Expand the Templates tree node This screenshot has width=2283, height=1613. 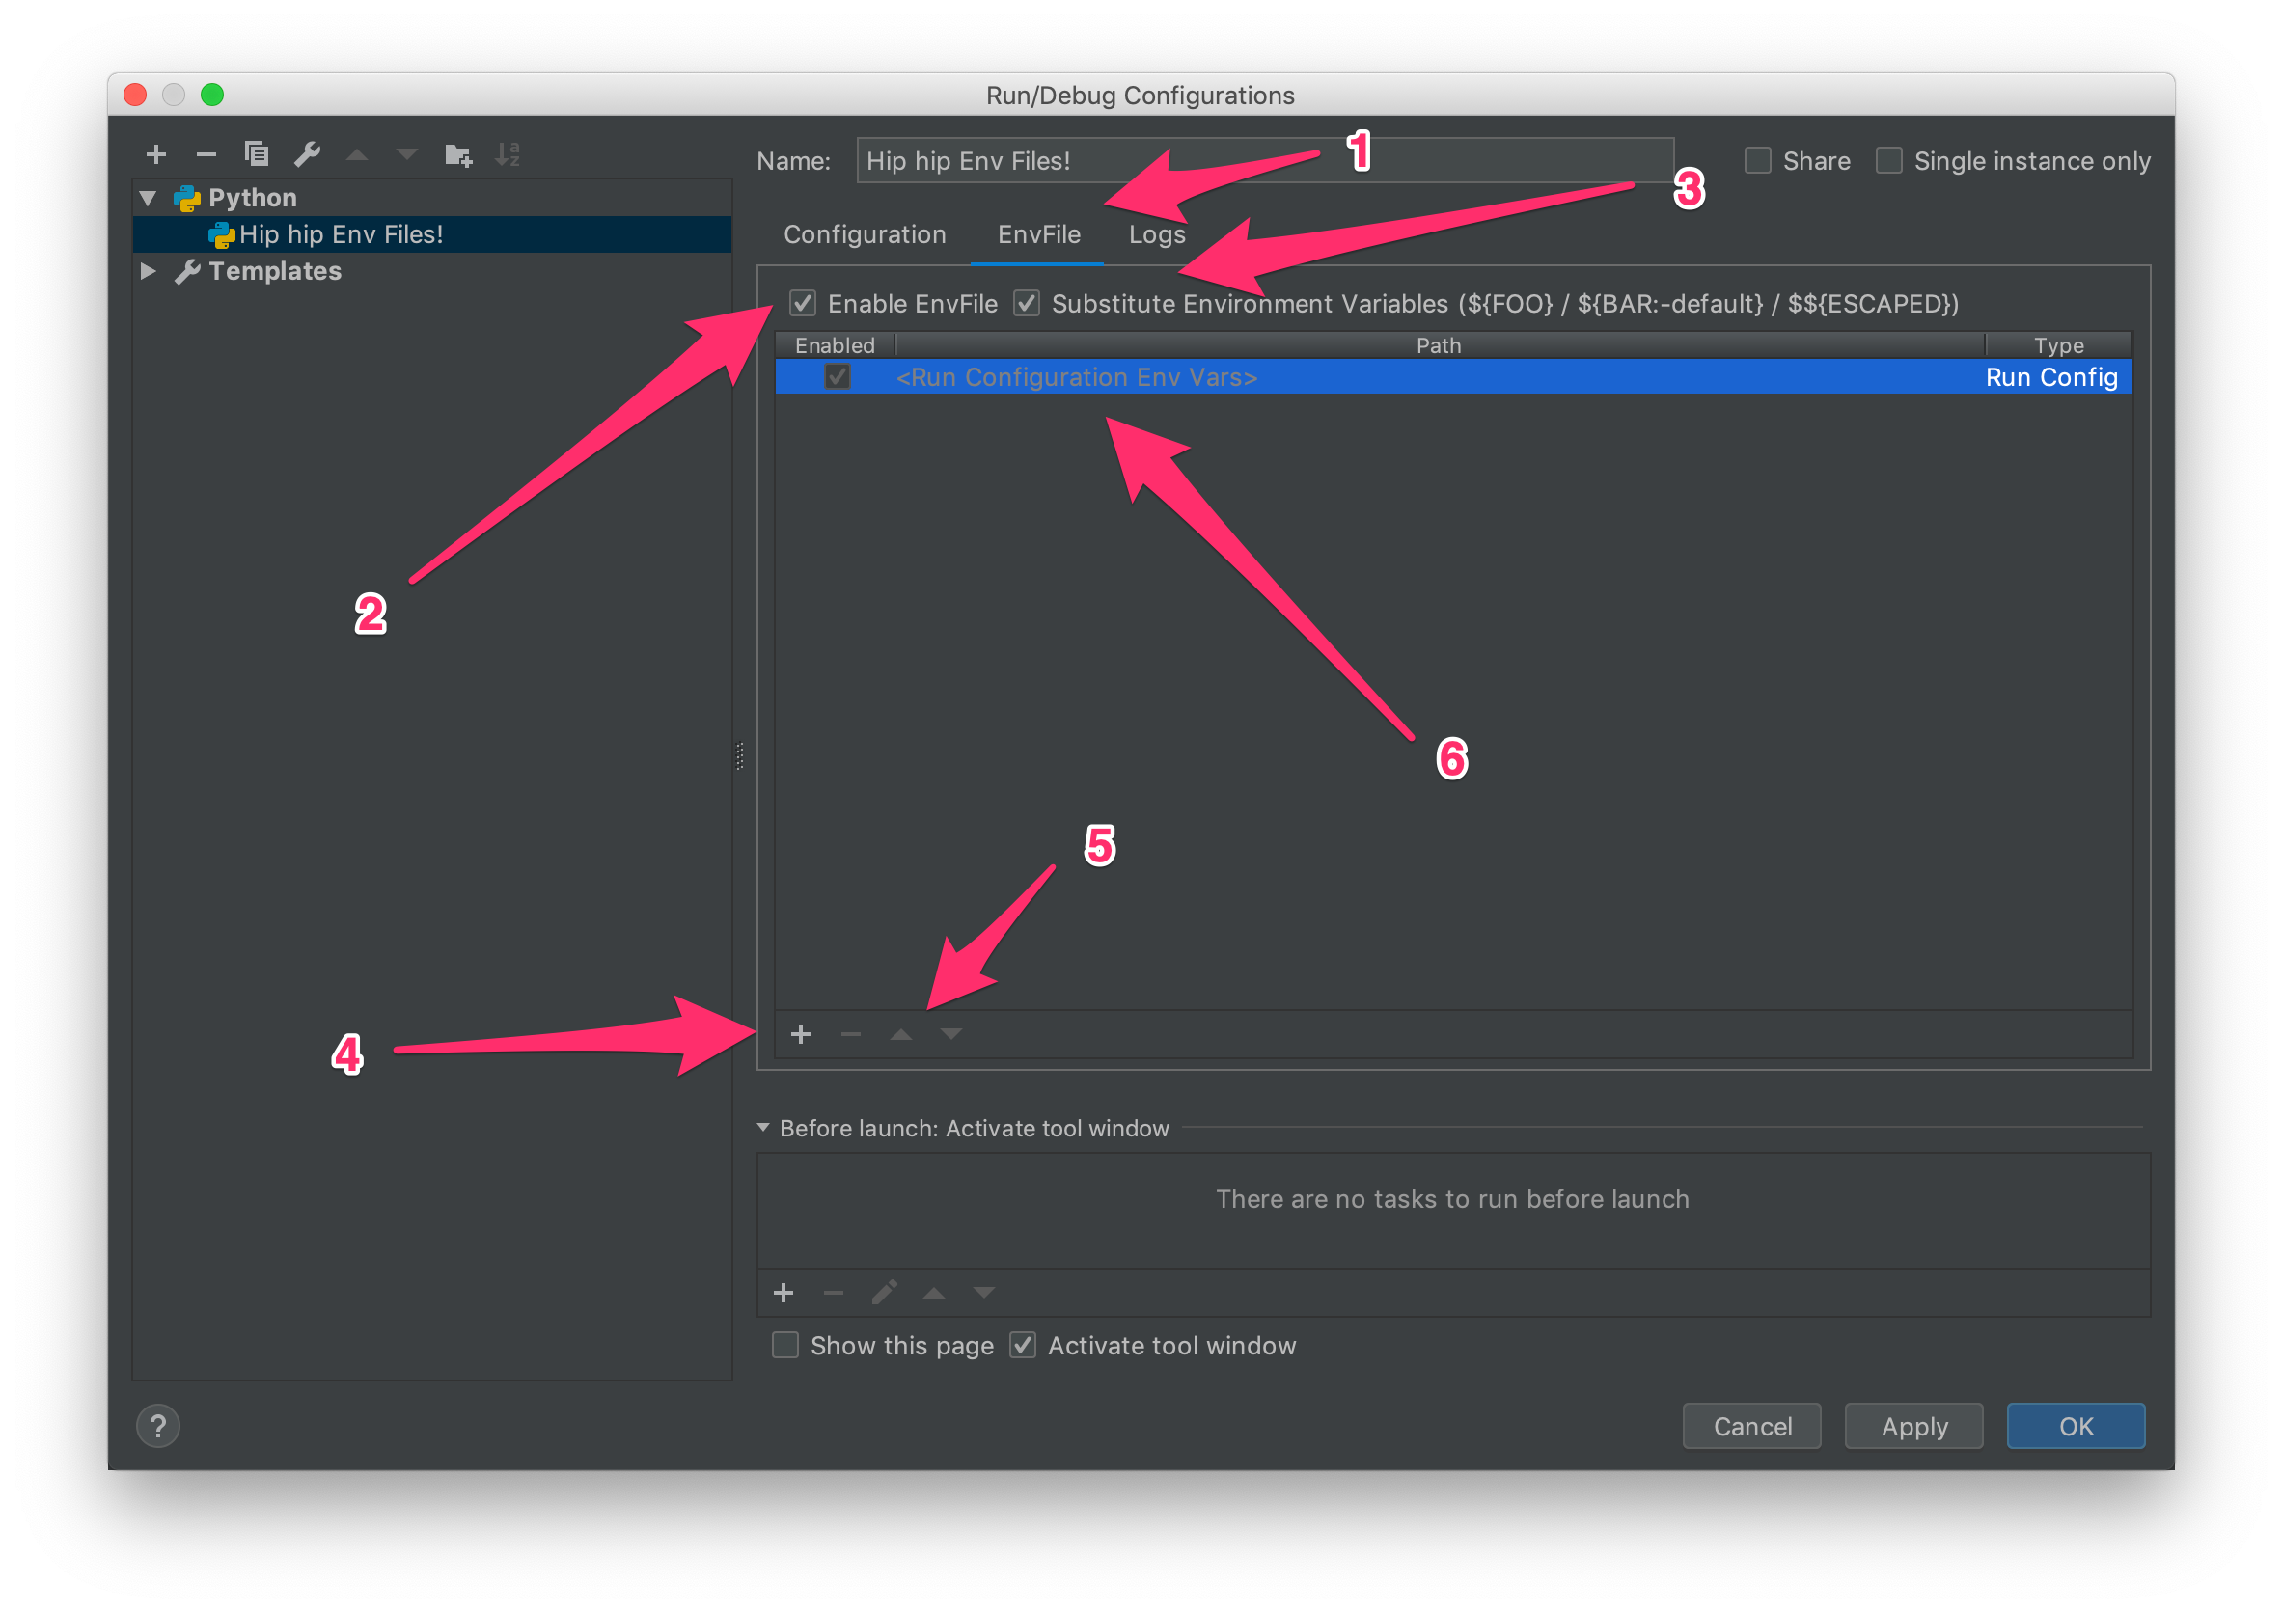click(149, 271)
